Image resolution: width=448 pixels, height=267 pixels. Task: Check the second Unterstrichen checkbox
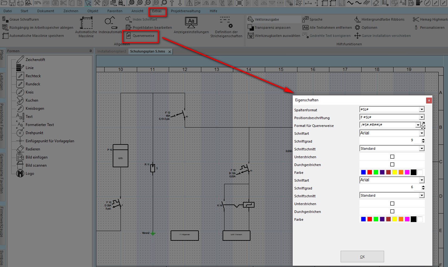(392, 204)
